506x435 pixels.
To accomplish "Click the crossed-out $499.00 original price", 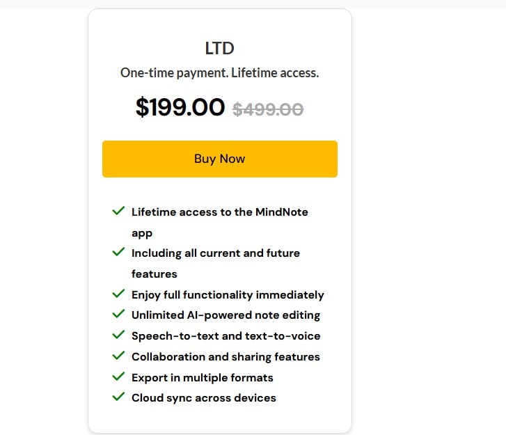I will click(268, 109).
